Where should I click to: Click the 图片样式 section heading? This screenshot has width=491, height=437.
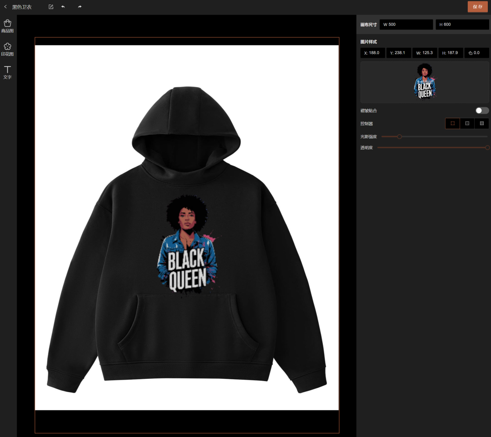click(x=369, y=42)
